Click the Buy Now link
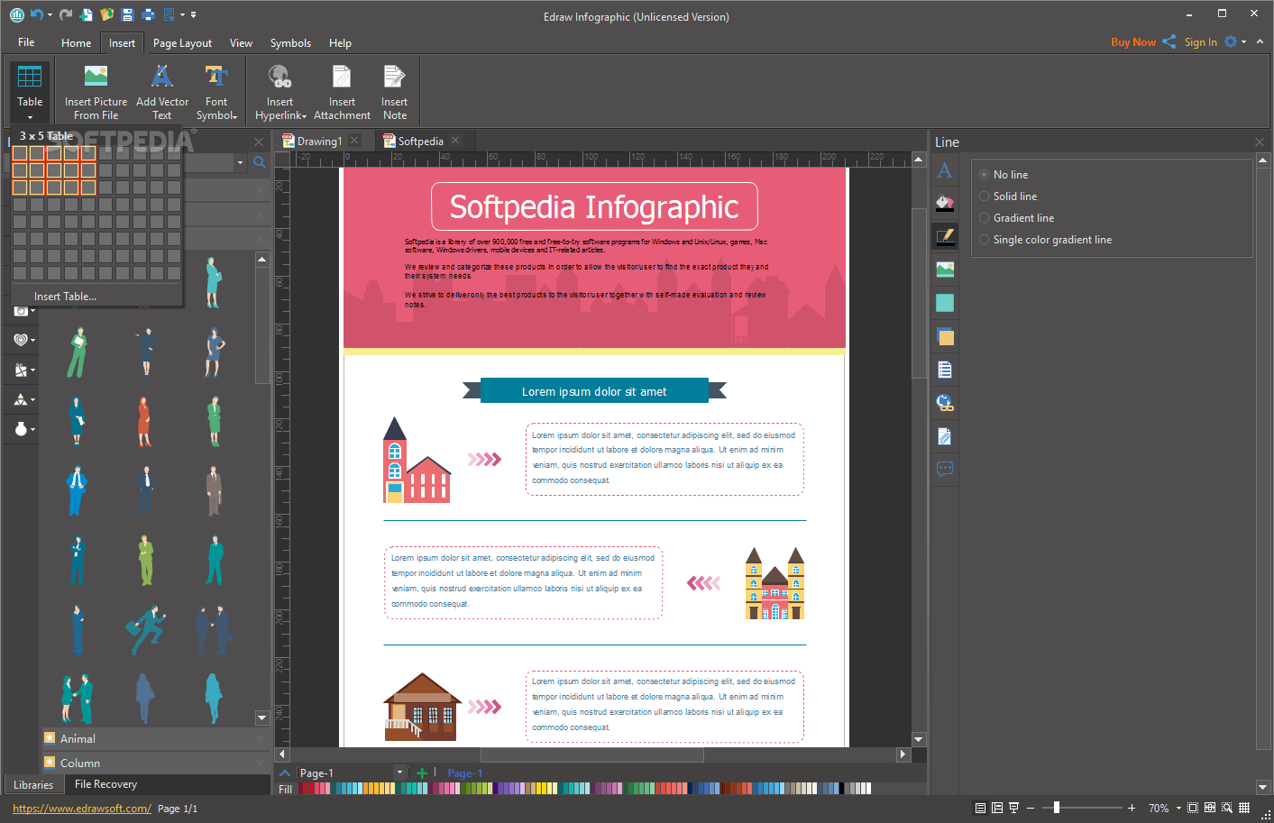Screen dimensions: 1274x823 [x=1132, y=41]
